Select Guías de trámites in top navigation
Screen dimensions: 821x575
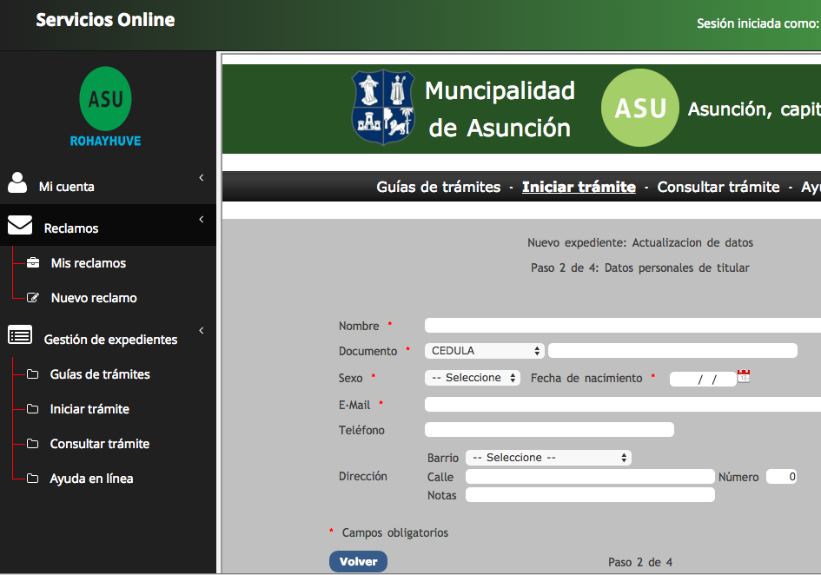click(x=438, y=187)
